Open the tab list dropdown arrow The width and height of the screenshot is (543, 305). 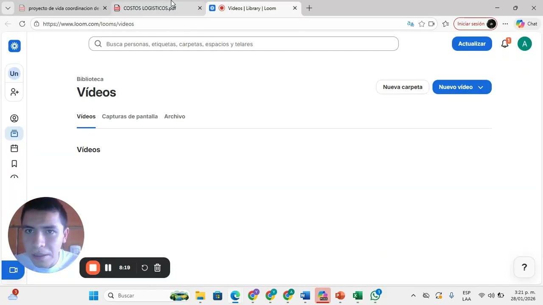(8, 8)
